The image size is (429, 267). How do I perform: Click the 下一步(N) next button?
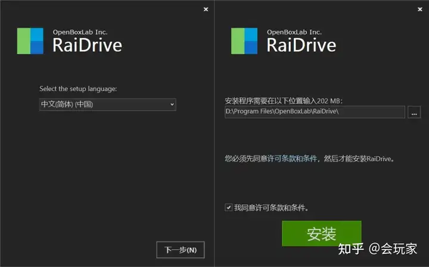point(181,250)
